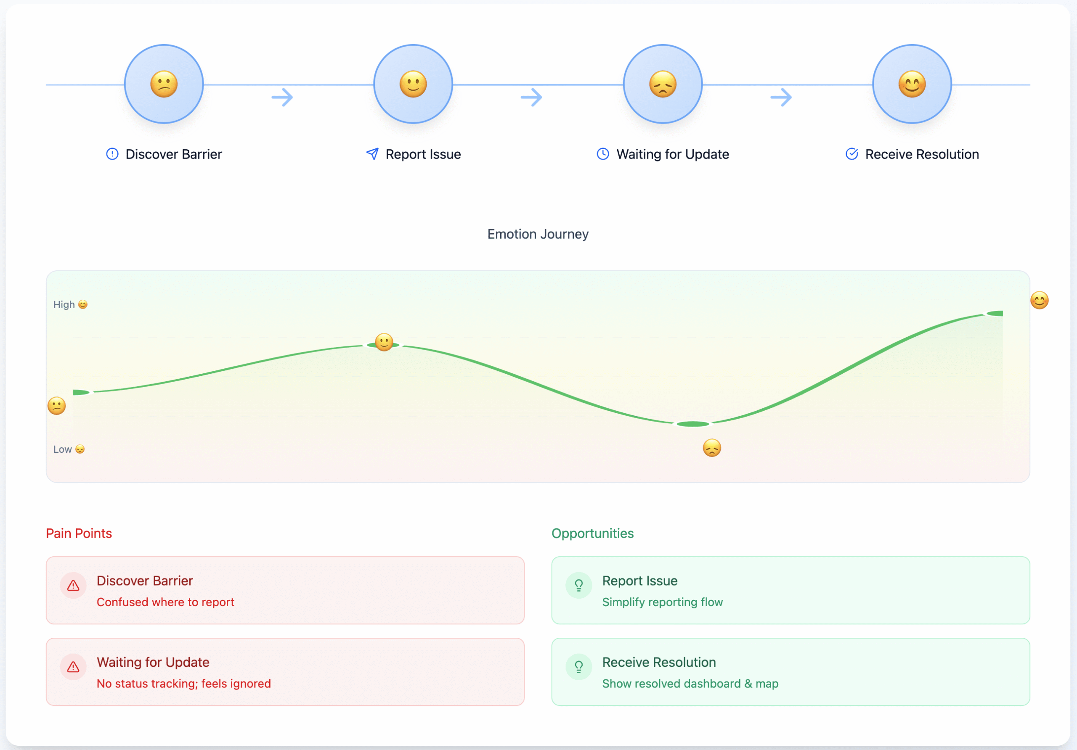This screenshot has height=750, width=1077.
Task: Select the sad emoji marker at the chart's lowest point
Action: click(x=711, y=448)
